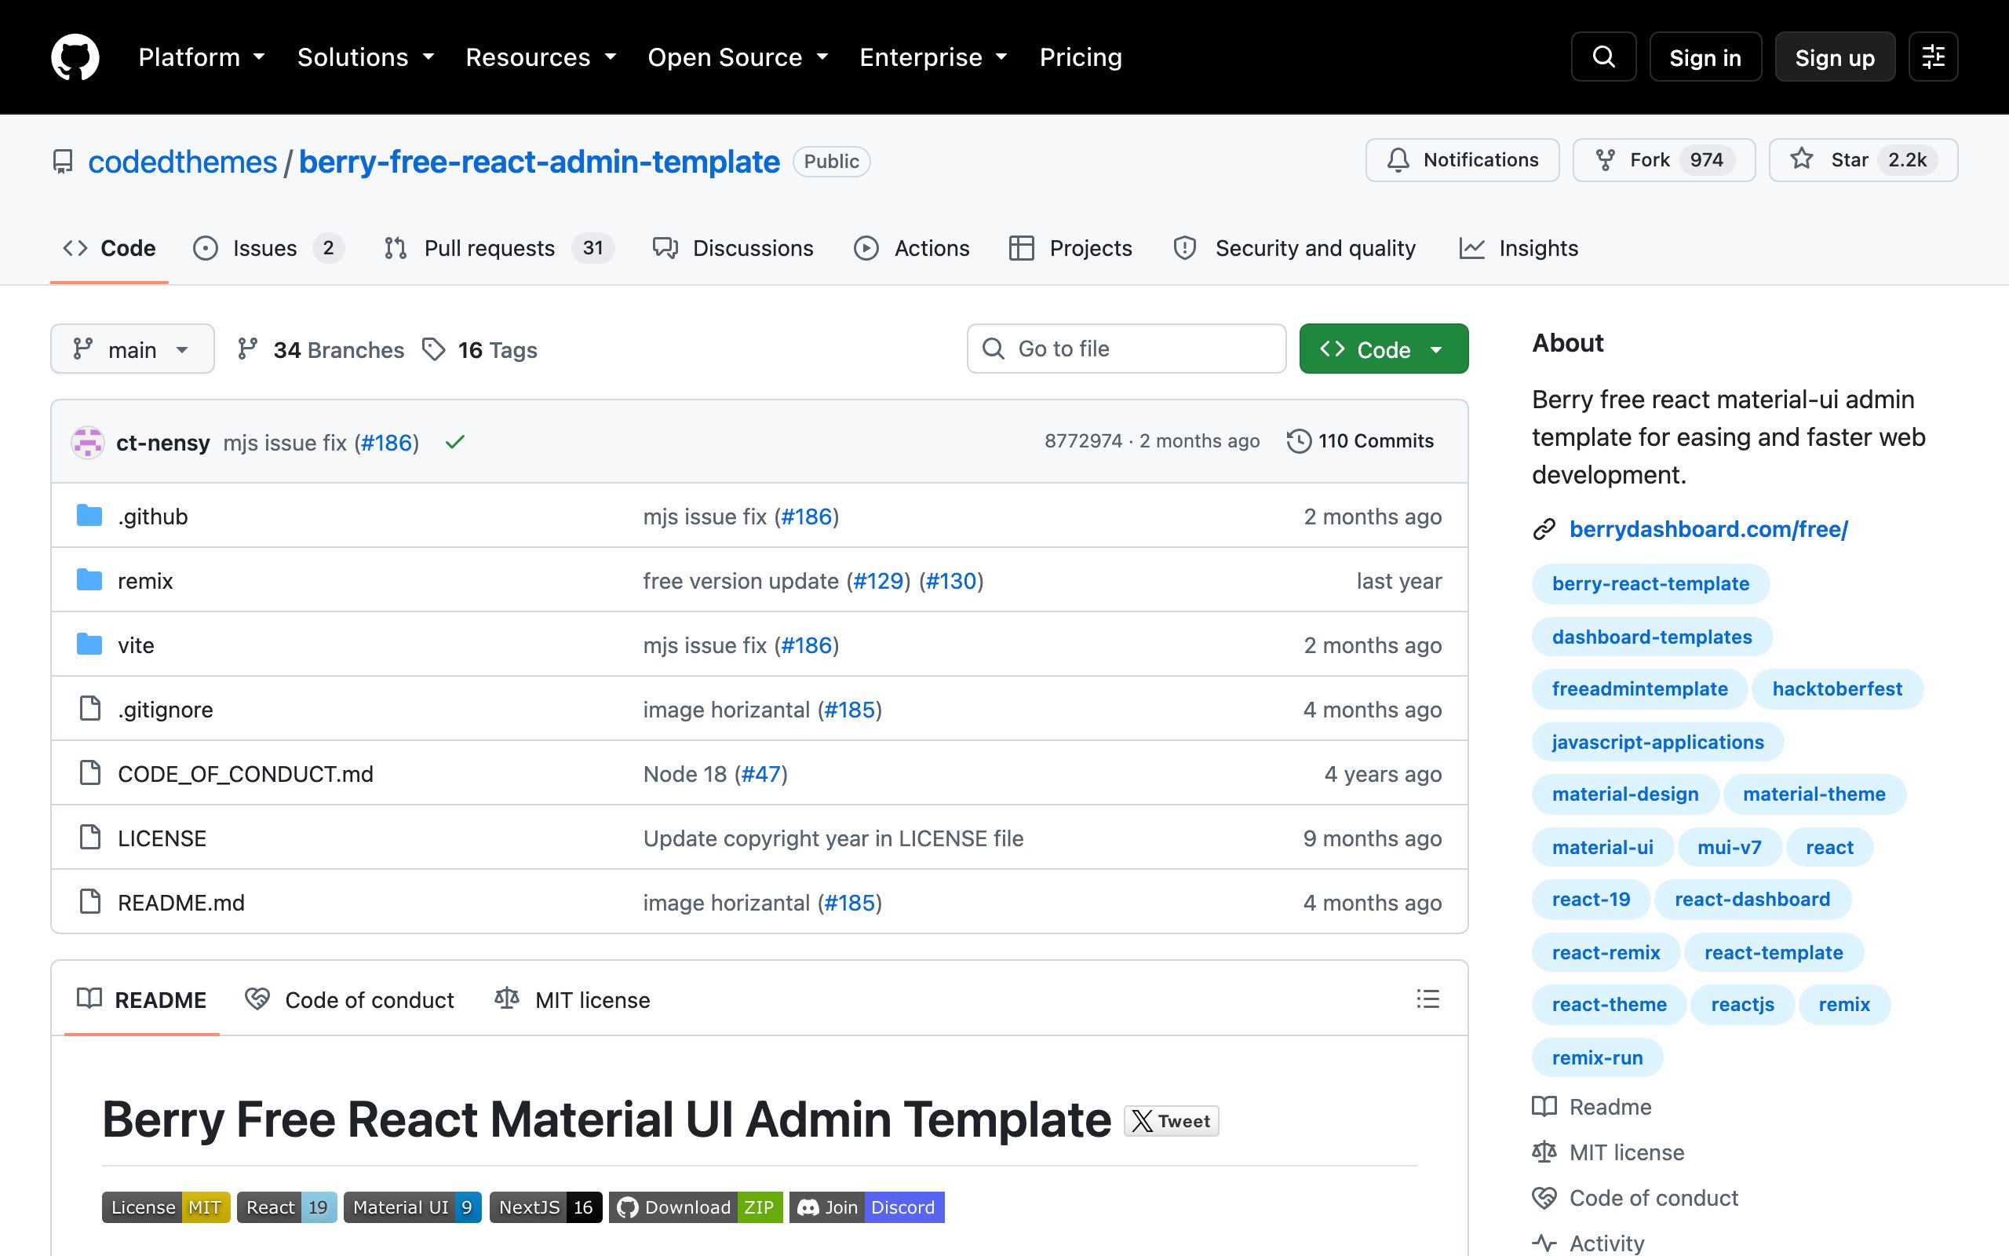Image resolution: width=2009 pixels, height=1256 pixels.
Task: Open the README outline list icon
Action: 1427,999
